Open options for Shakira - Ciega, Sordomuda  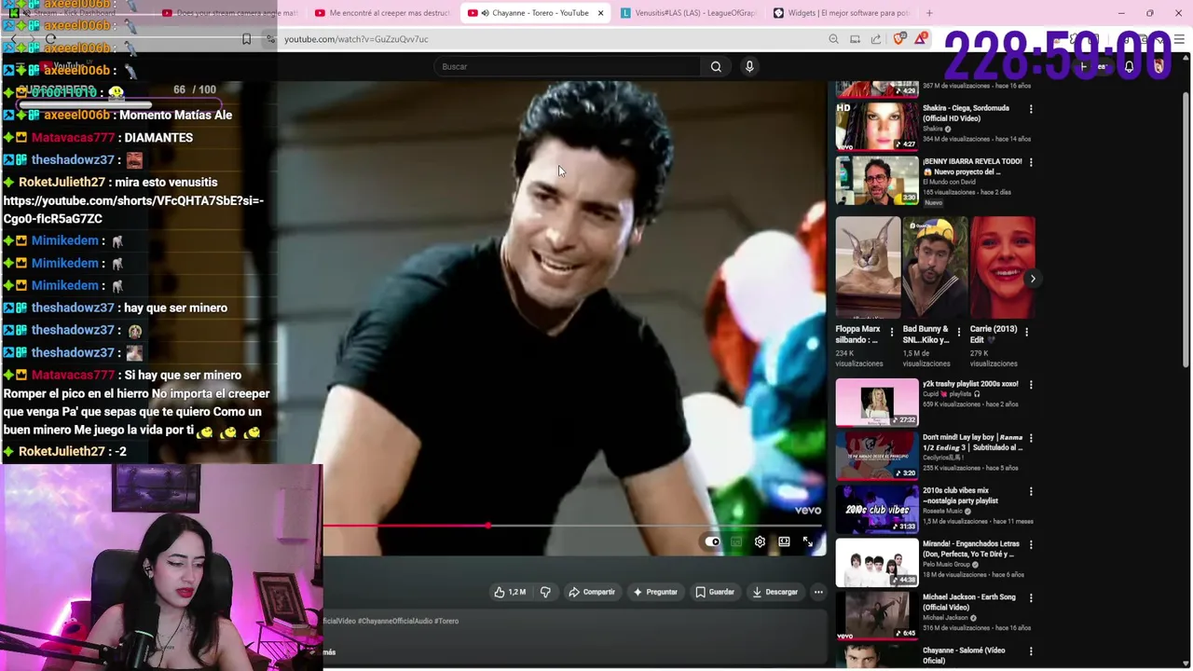[1031, 109]
